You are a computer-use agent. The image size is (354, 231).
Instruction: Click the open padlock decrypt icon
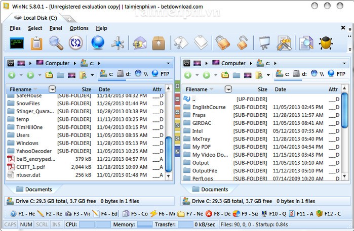pyautogui.click(x=243, y=43)
